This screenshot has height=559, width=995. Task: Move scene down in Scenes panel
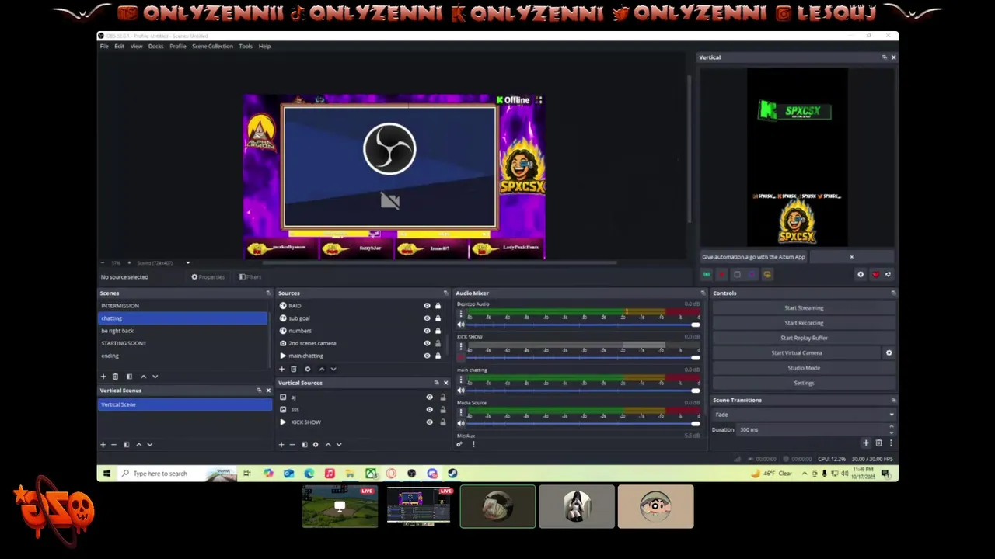155,377
